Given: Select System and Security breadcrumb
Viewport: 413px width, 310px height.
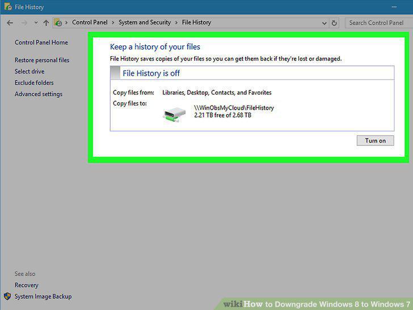Looking at the screenshot, I should click(145, 22).
